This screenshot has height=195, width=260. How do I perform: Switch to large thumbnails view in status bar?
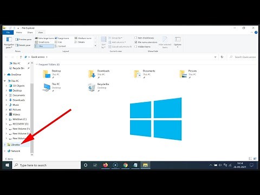click(255, 159)
